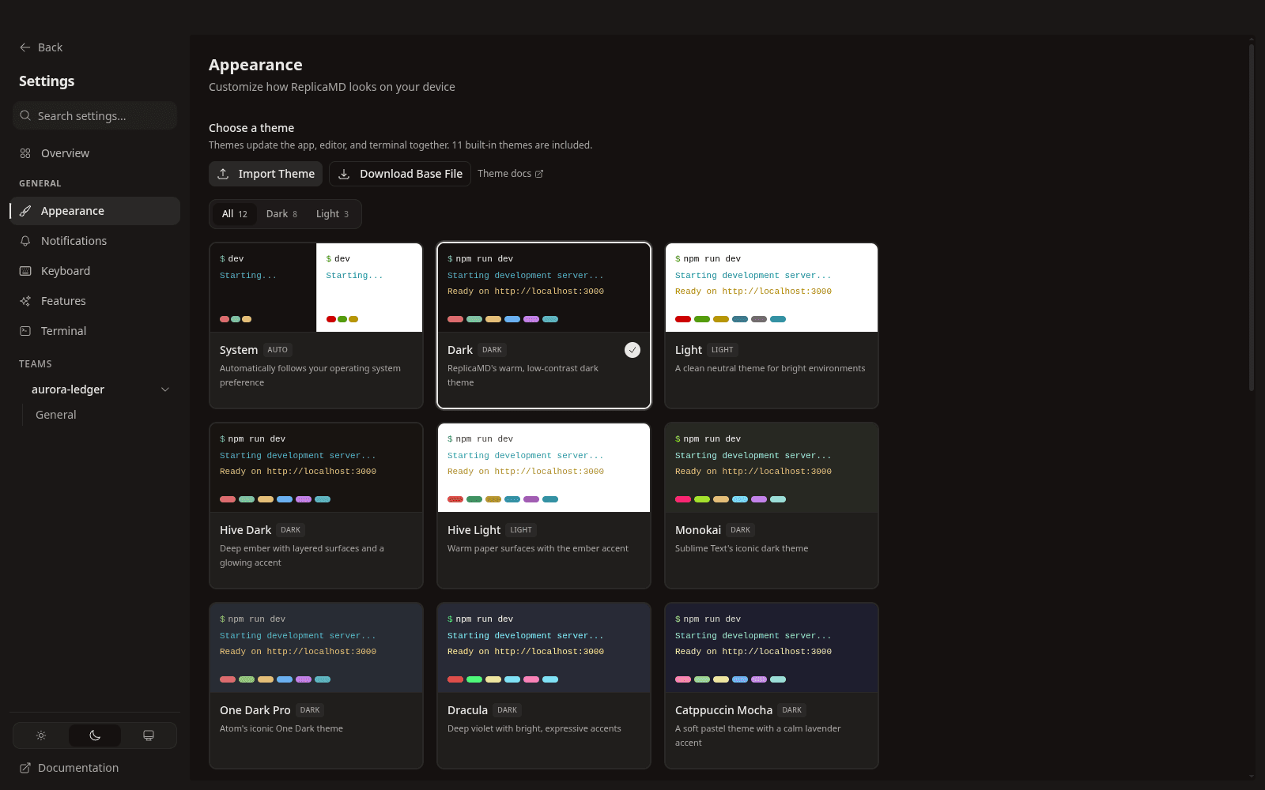Click 'Sublime Text's iconic dark theme' description
Screen dimensions: 1265x790
tap(742, 548)
